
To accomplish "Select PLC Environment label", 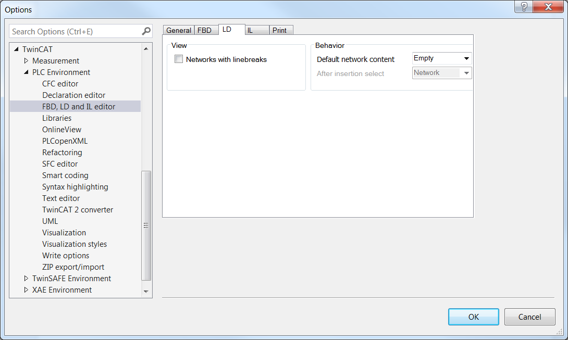I will point(61,72).
